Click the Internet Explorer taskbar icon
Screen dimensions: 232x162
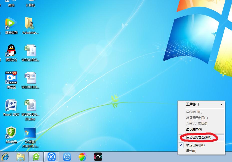click(5, 157)
